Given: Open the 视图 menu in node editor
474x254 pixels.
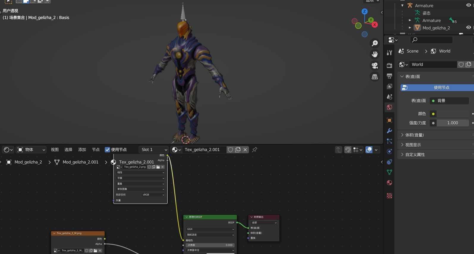Looking at the screenshot, I should (x=55, y=150).
